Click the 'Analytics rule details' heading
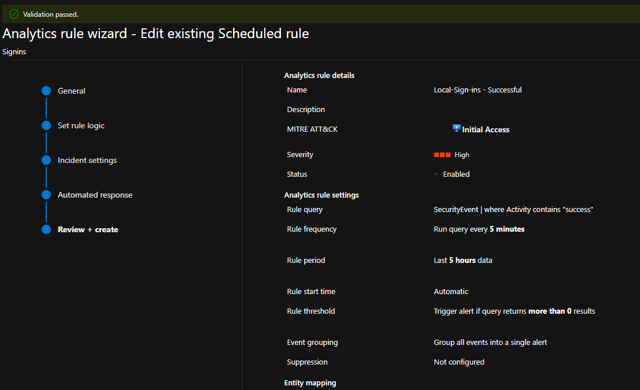The height and width of the screenshot is (390, 640). (x=319, y=76)
